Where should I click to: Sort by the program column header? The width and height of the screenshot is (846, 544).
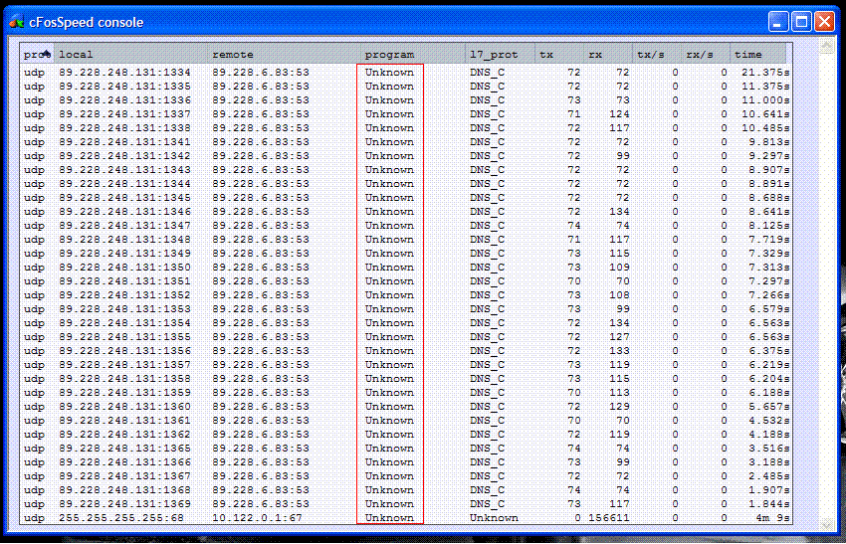click(x=413, y=54)
